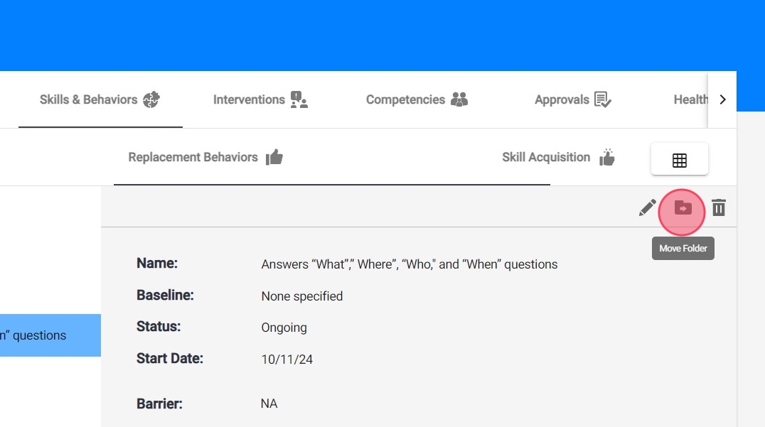The image size is (765, 427).
Task: Click the Approvals checklist icon
Action: tap(603, 100)
